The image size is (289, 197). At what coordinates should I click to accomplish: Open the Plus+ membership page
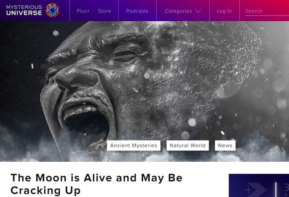point(83,11)
